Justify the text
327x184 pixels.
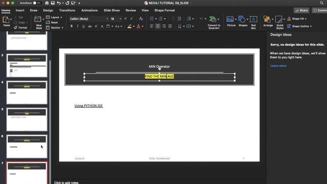click(170, 26)
